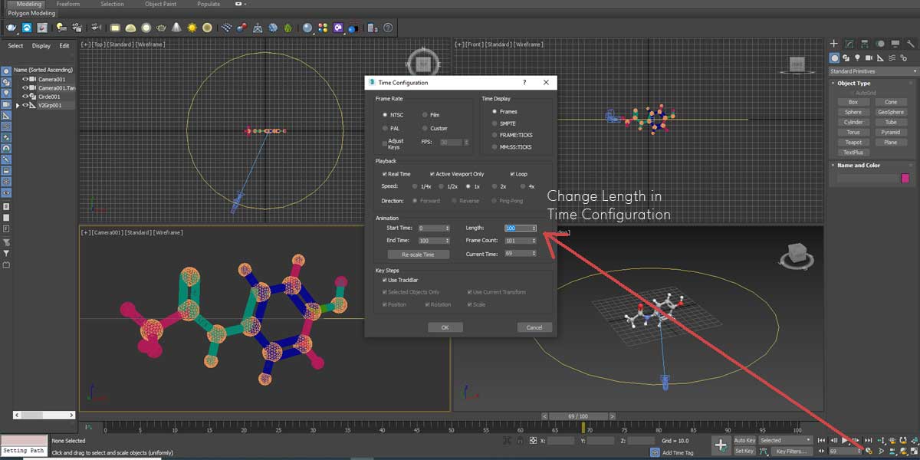Open the object color swatch under Name and Color
Viewport: 920px width, 460px height.
coord(905,178)
